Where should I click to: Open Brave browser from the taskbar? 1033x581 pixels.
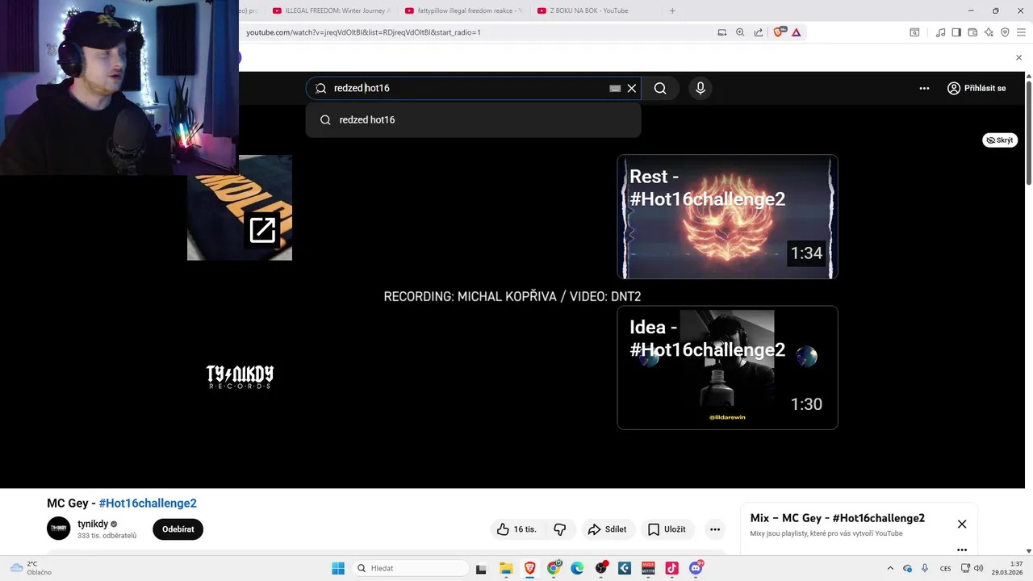click(x=530, y=568)
